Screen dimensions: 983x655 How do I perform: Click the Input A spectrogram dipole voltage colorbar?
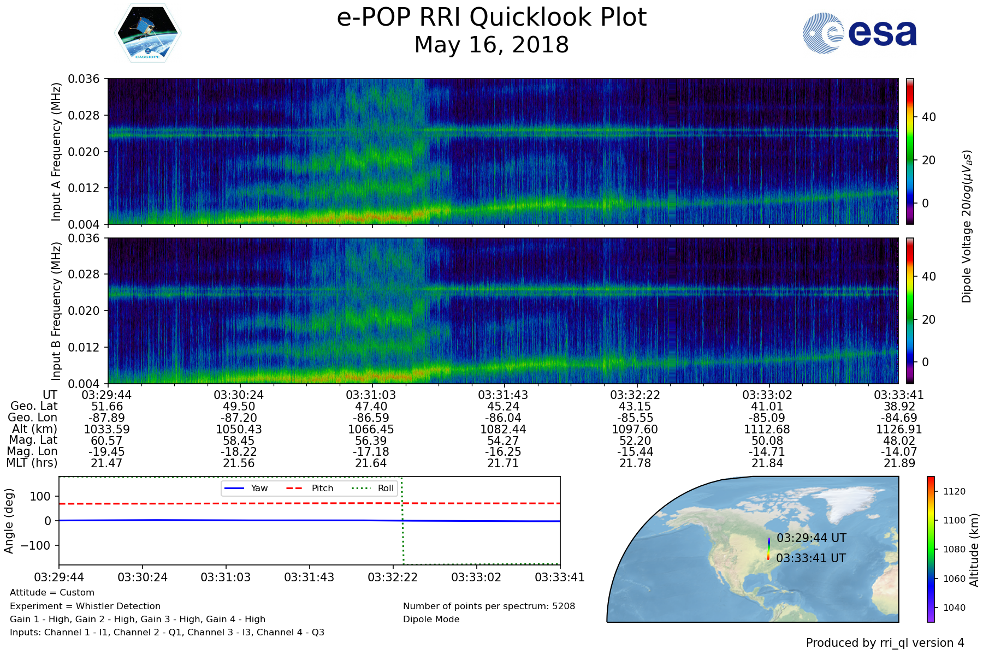pos(910,151)
